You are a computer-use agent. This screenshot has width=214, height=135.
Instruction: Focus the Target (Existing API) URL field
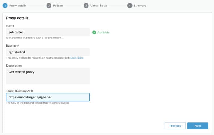coord(48,97)
